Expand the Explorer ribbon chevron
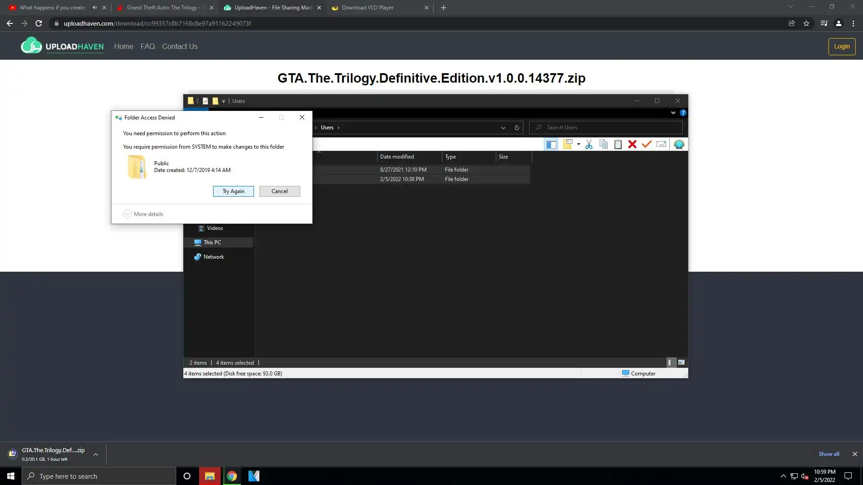This screenshot has height=485, width=863. click(x=673, y=113)
